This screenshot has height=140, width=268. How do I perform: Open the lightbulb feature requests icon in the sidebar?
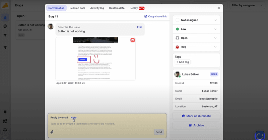(x=5, y=35)
